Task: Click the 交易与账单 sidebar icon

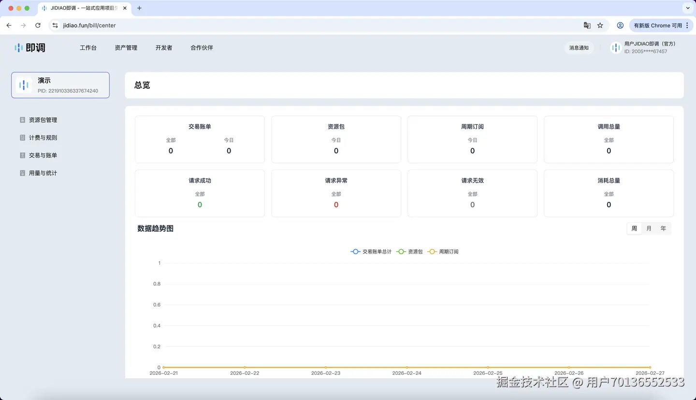Action: pyautogui.click(x=22, y=156)
